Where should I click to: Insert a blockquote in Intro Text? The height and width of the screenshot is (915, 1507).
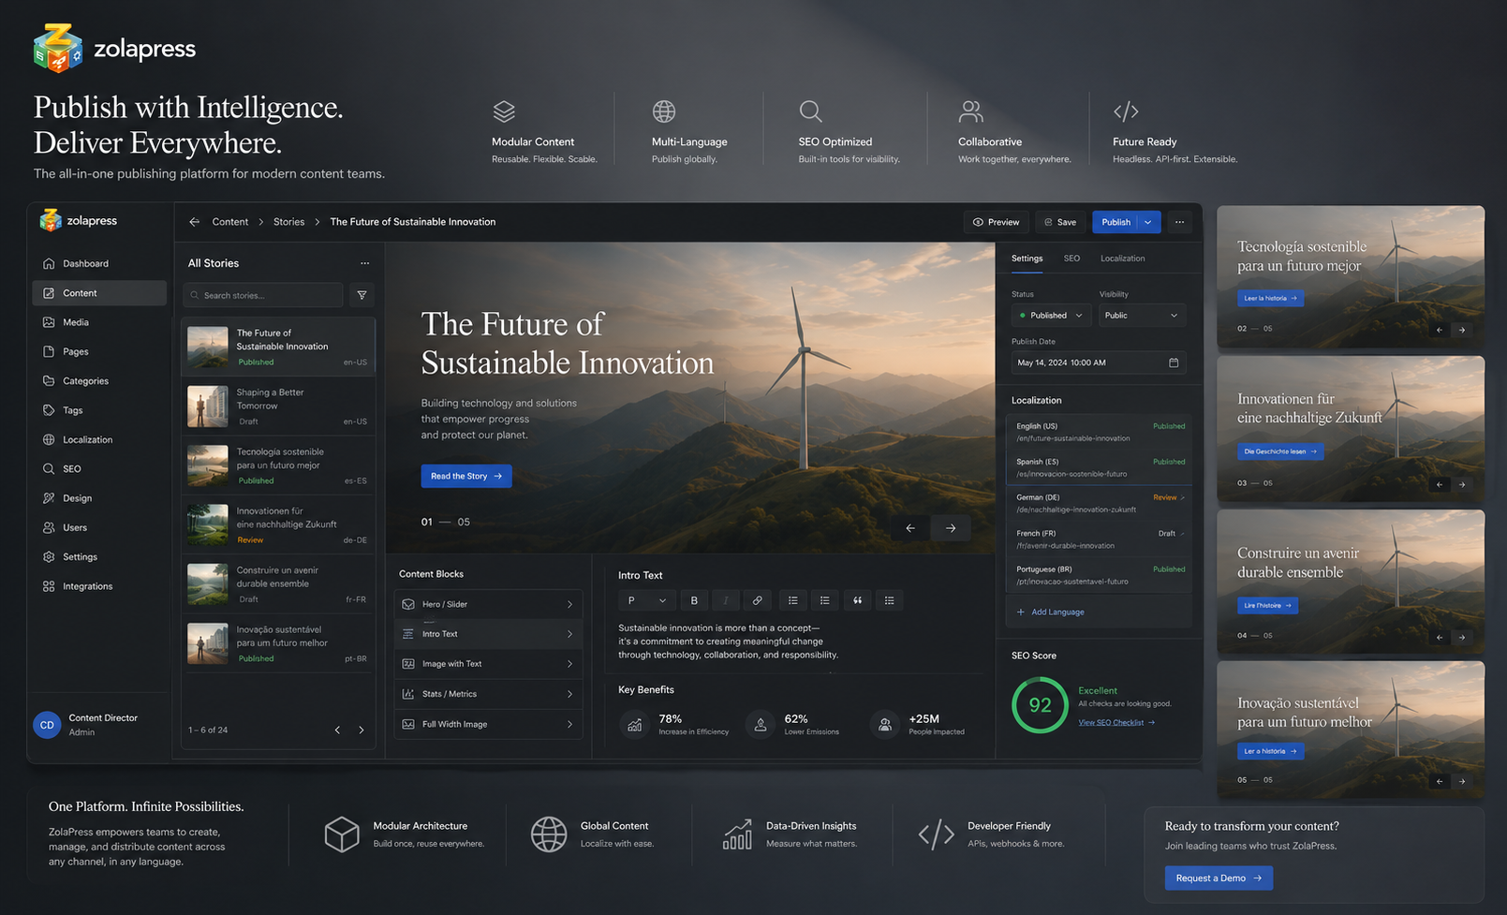point(857,600)
